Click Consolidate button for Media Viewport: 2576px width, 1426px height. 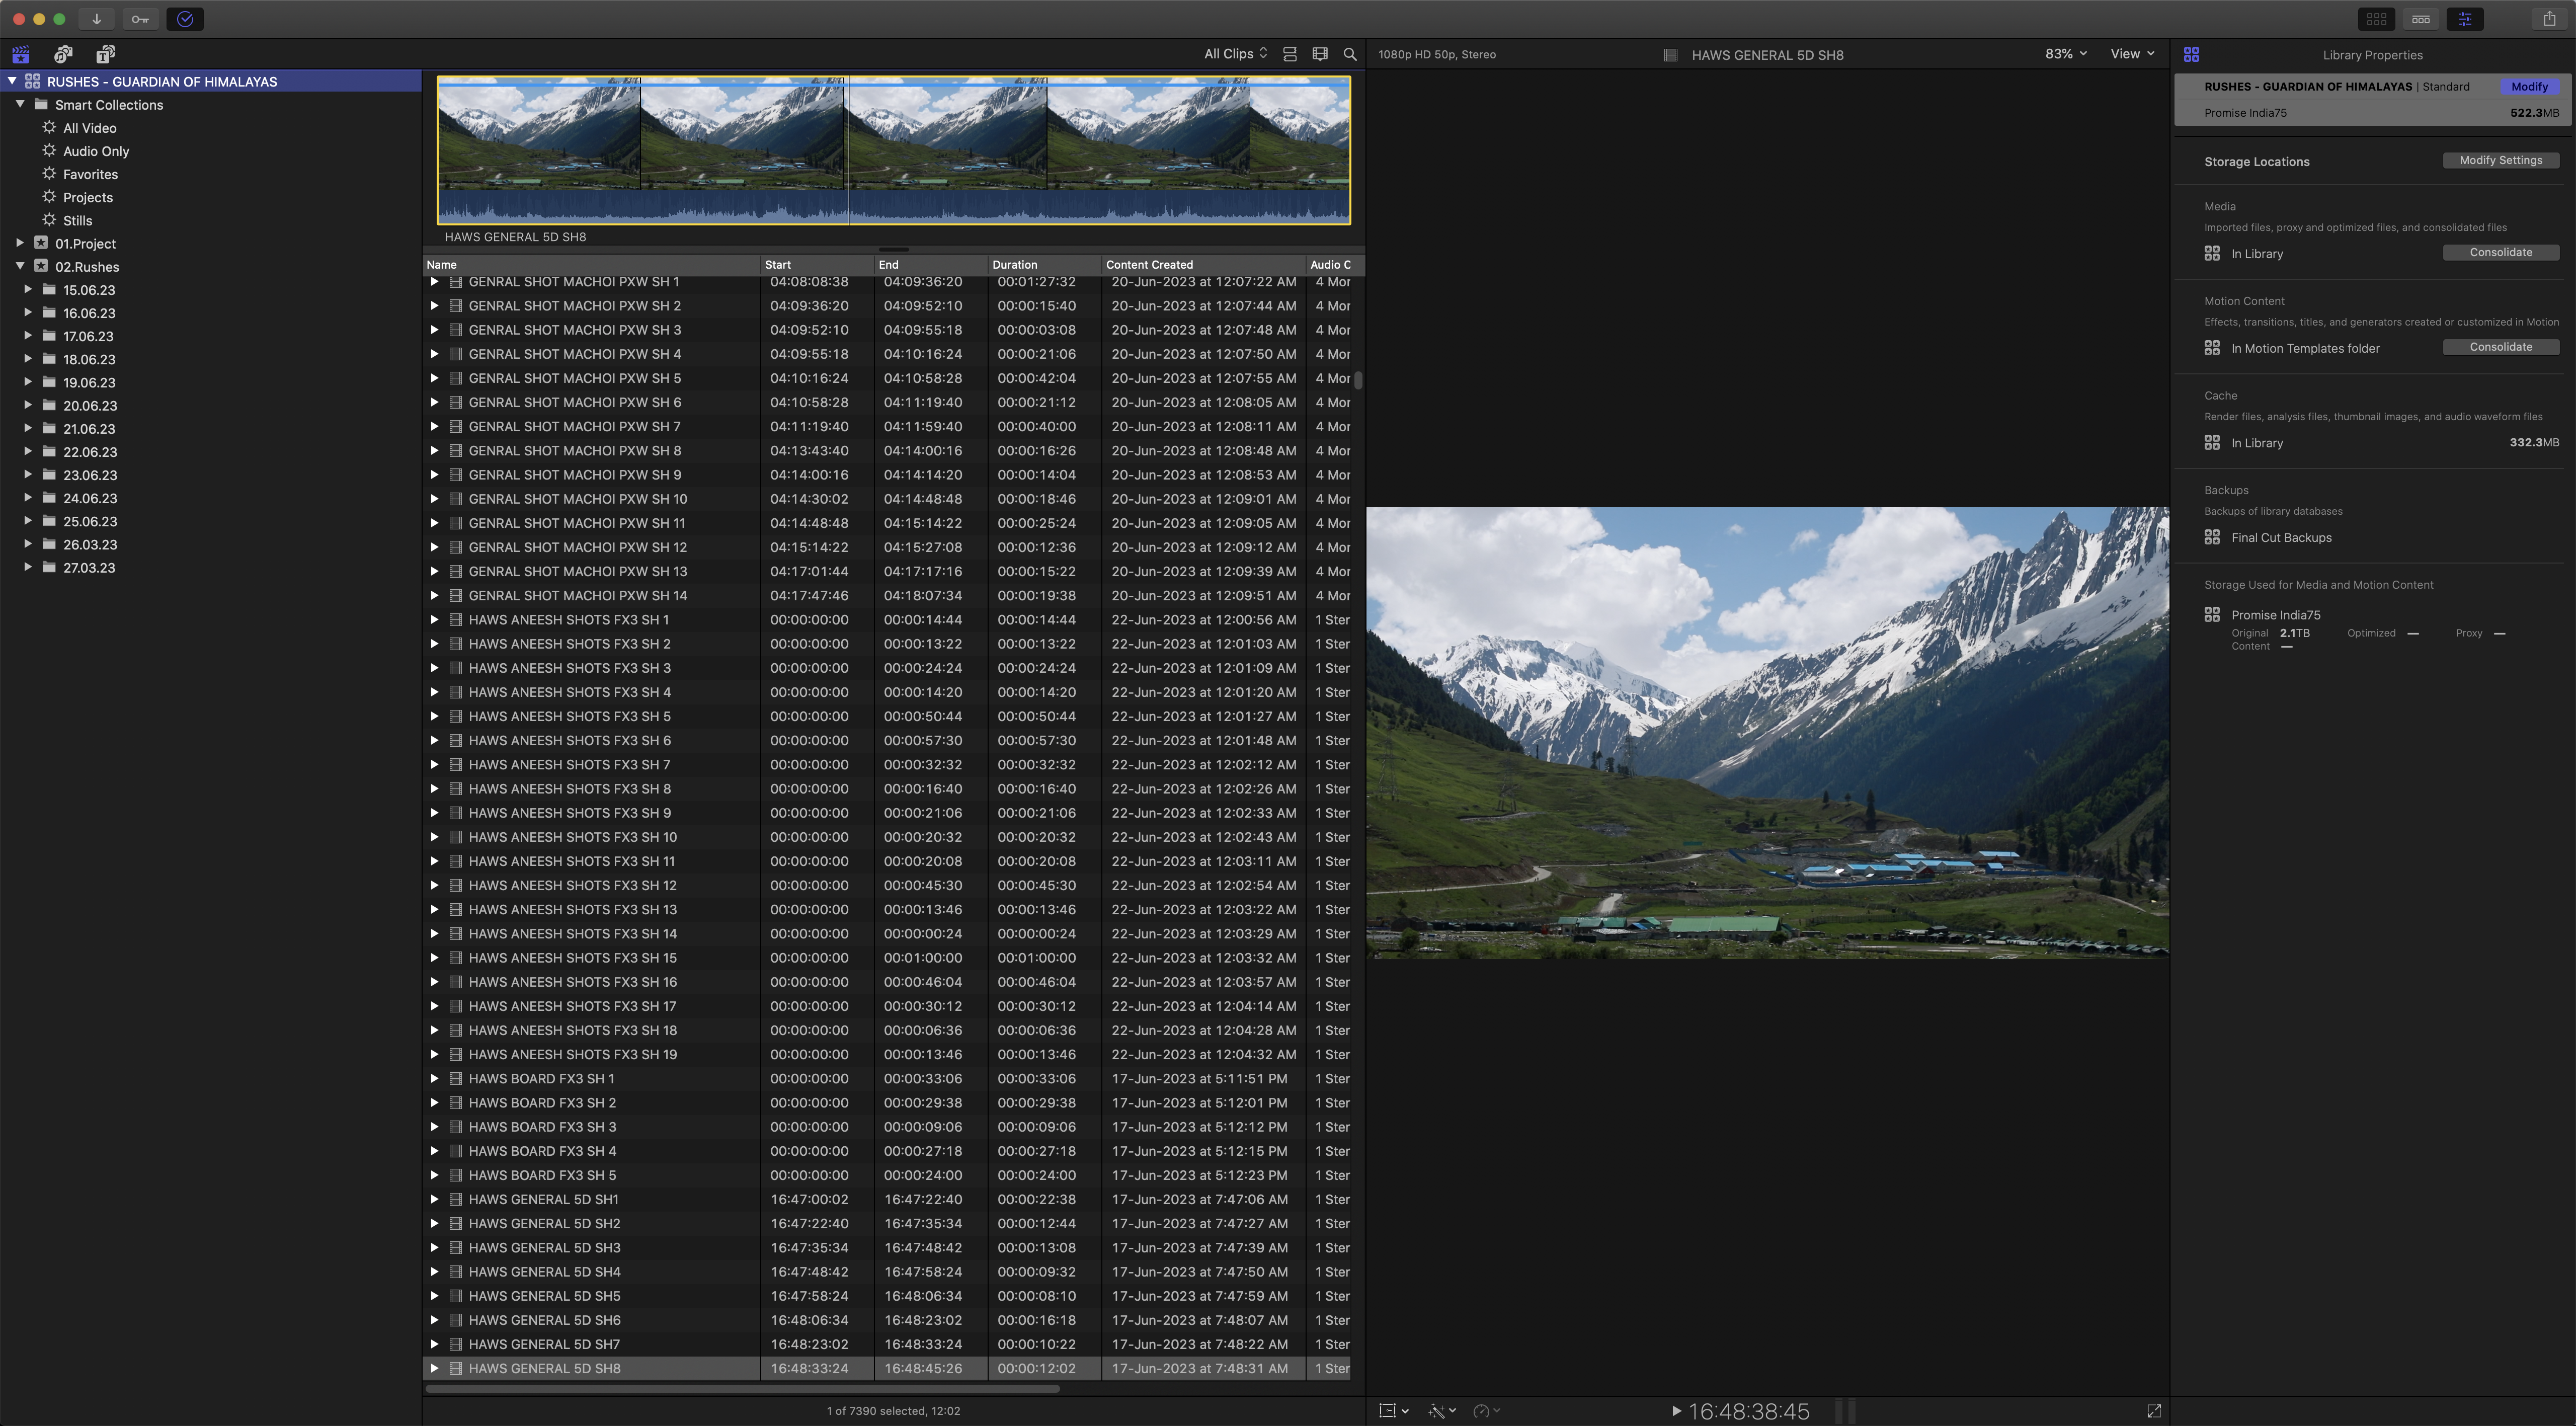pos(2500,253)
